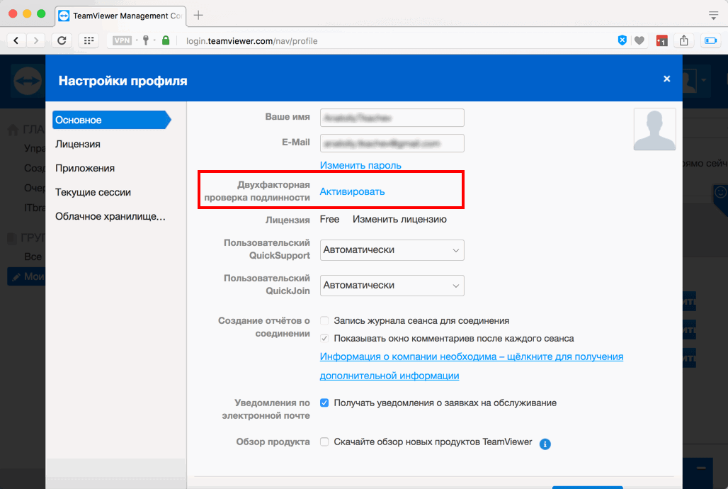Open the Пользовательский QuickJoin dropdown
This screenshot has width=728, height=489.
(x=392, y=286)
